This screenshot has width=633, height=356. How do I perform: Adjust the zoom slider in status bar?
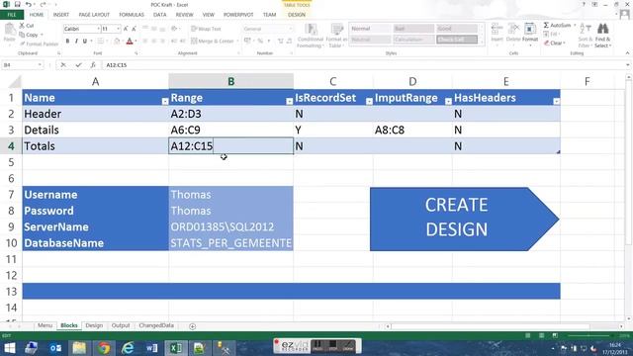[x=589, y=336]
